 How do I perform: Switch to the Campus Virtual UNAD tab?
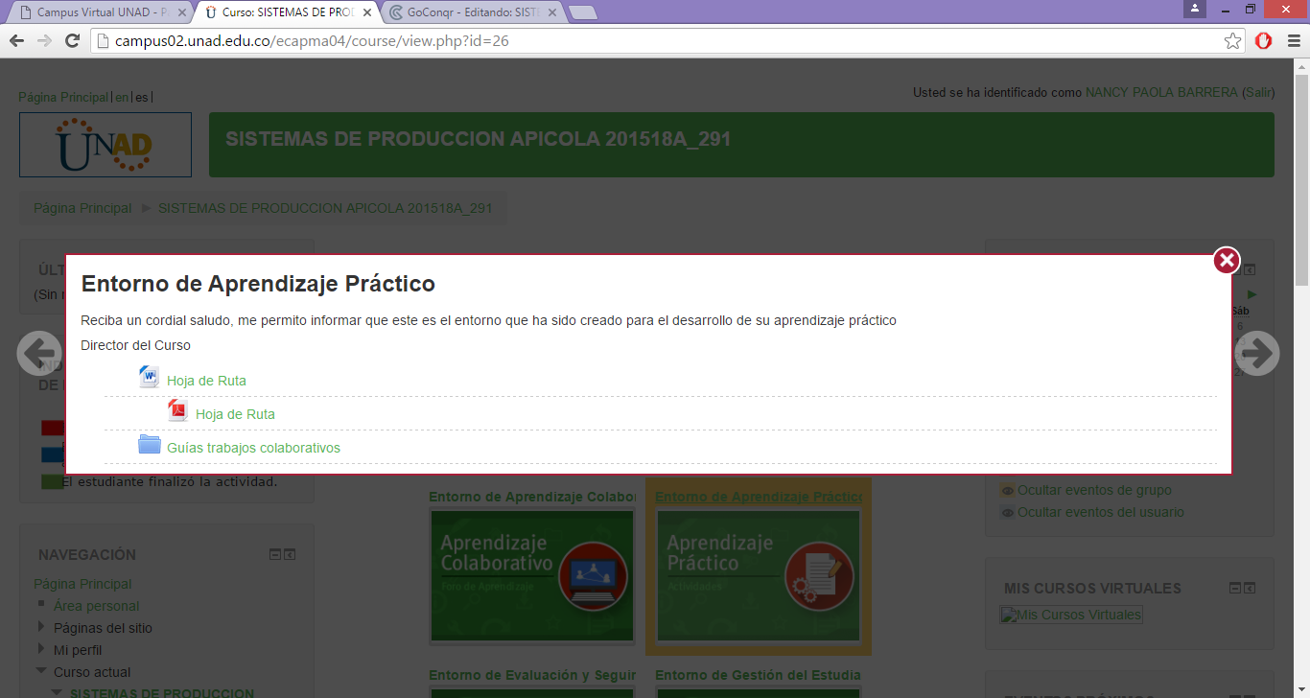pyautogui.click(x=100, y=12)
